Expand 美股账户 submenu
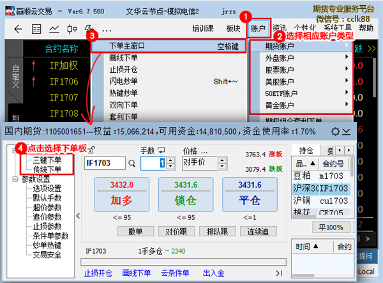The image size is (383, 283). pos(301,82)
